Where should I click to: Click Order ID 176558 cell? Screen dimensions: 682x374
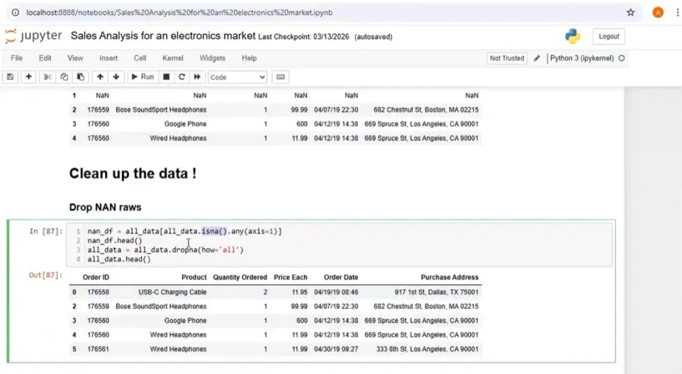click(x=98, y=292)
